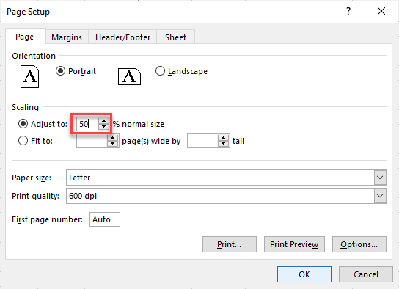
Task: Click the Cancel button
Action: tap(366, 274)
